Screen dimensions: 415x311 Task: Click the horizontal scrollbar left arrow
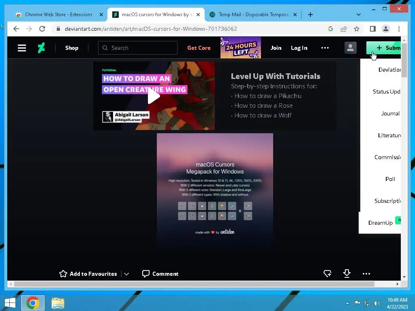11,284
